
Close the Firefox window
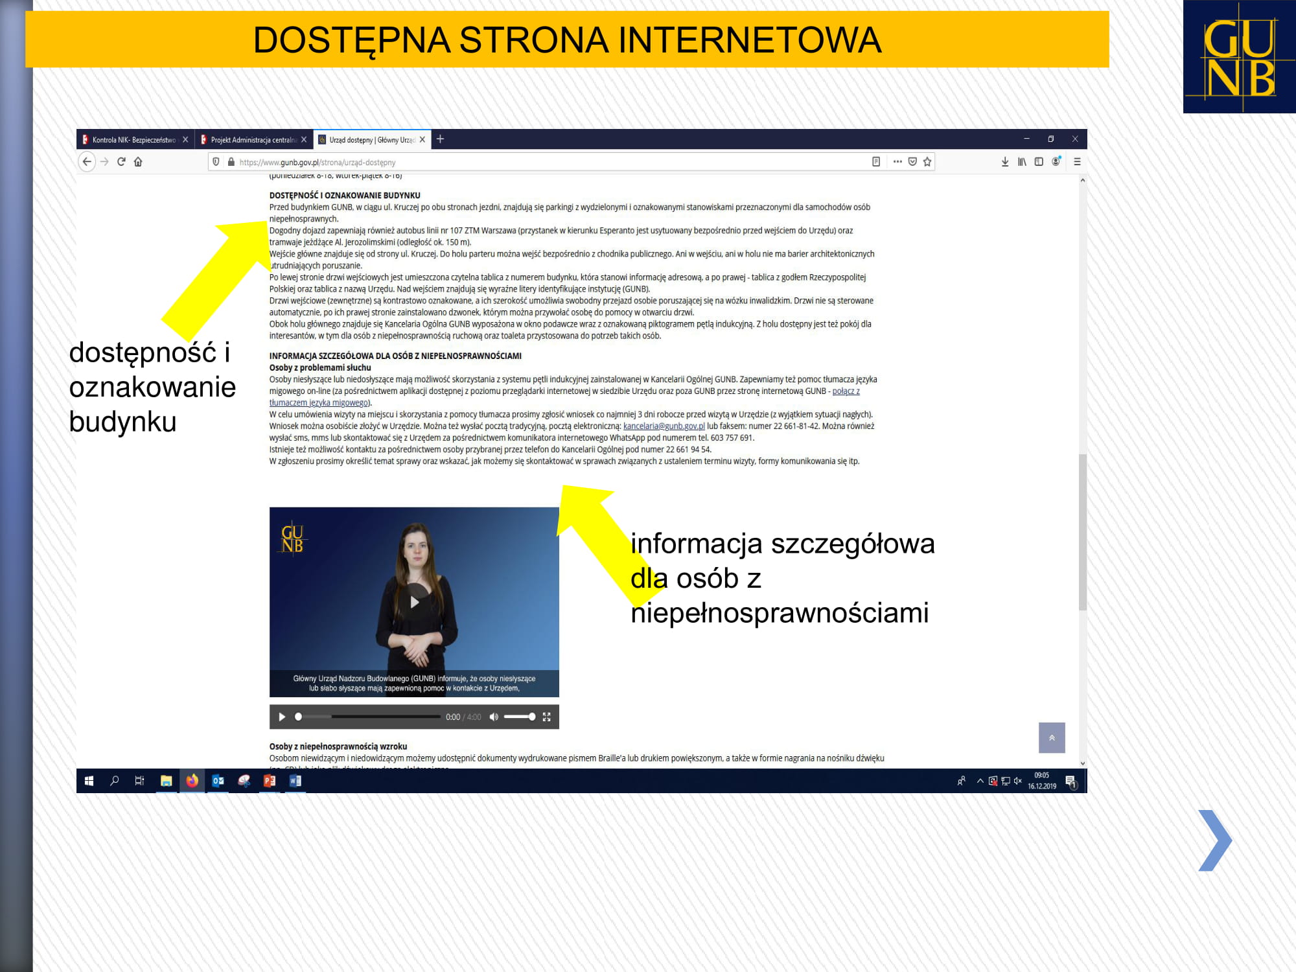click(1075, 139)
